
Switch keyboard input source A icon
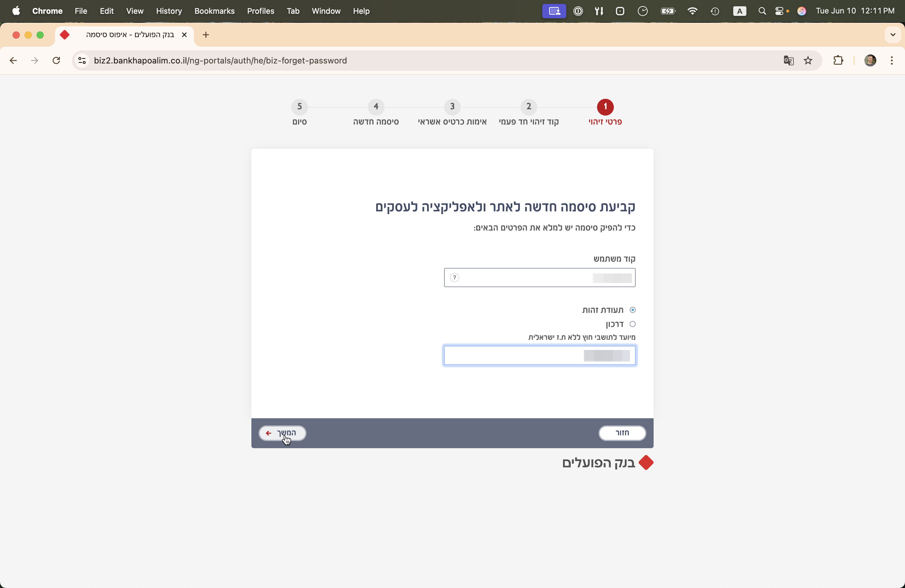pos(739,11)
